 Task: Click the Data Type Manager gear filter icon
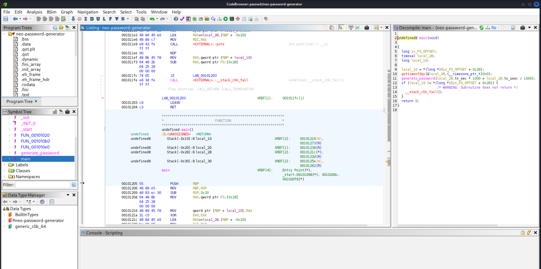point(42,202)
